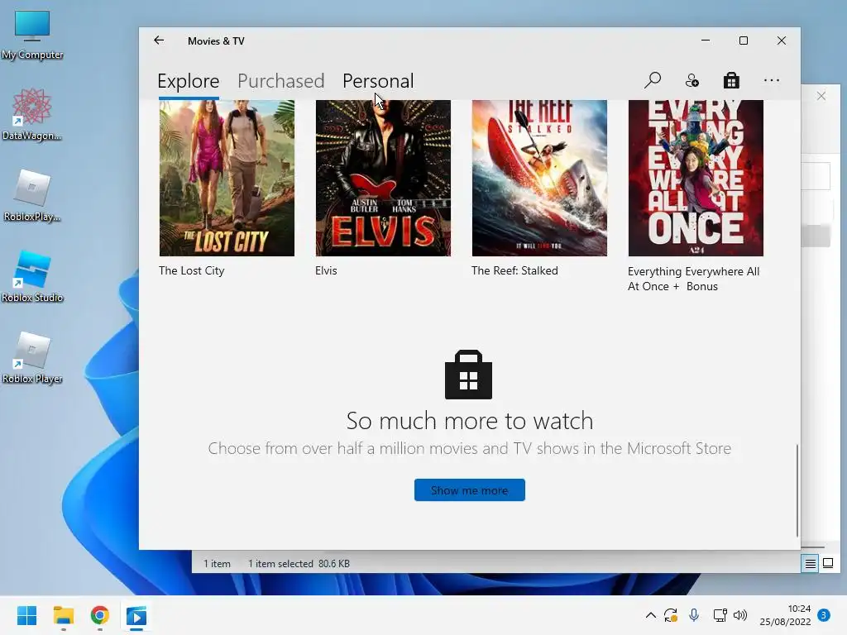
Task: Click The Lost City title text
Action: coord(192,270)
